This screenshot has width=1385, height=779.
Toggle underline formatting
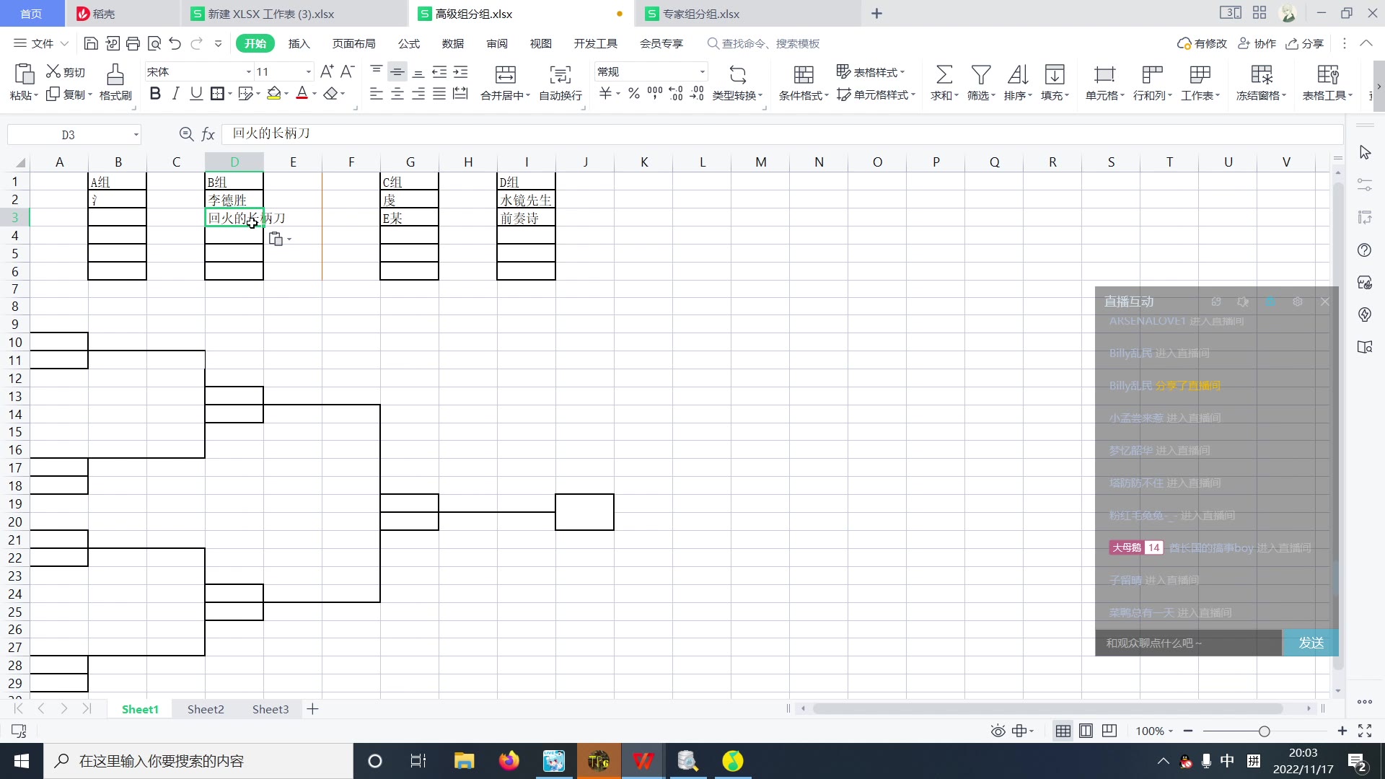click(x=195, y=94)
